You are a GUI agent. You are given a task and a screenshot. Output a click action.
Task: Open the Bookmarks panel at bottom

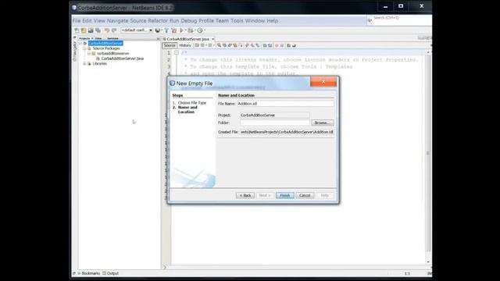pyautogui.click(x=89, y=273)
